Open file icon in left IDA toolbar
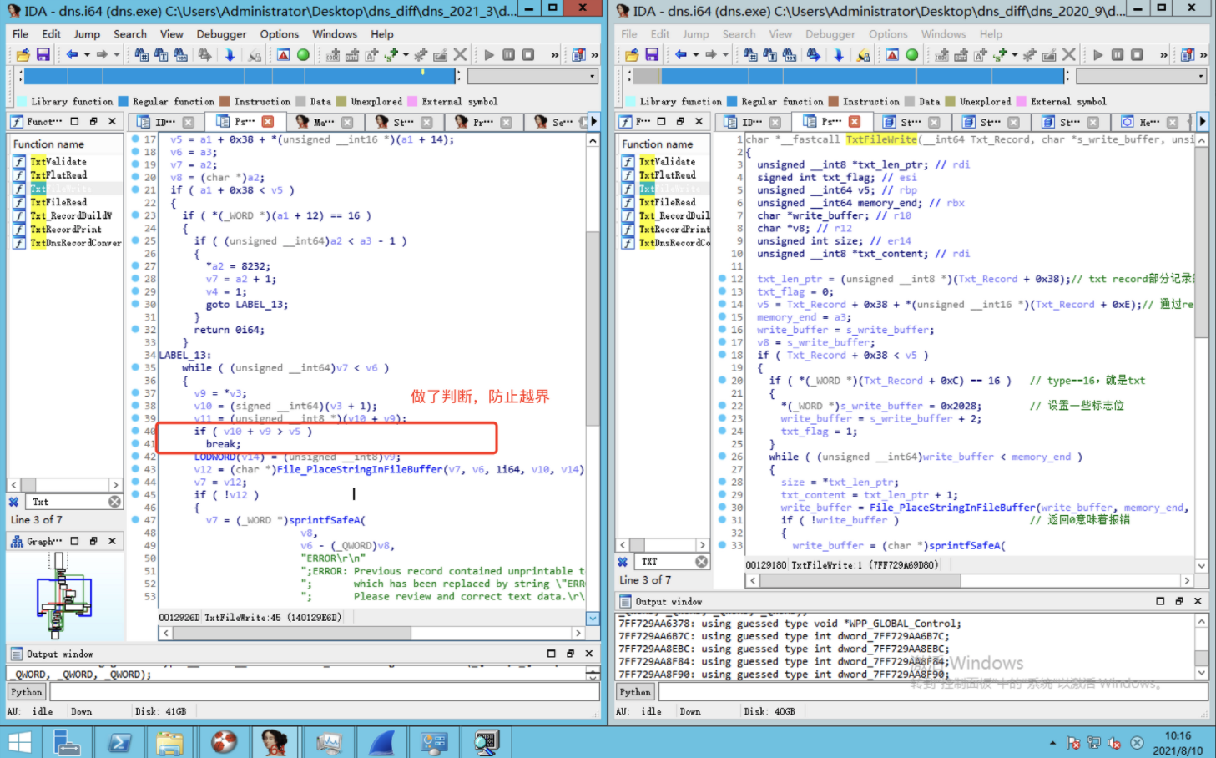Viewport: 1216px width, 758px height. coord(23,55)
